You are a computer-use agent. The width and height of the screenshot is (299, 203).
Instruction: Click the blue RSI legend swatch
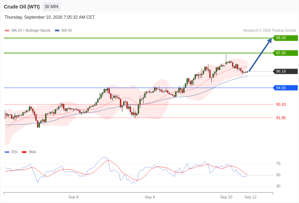pyautogui.click(x=7, y=152)
